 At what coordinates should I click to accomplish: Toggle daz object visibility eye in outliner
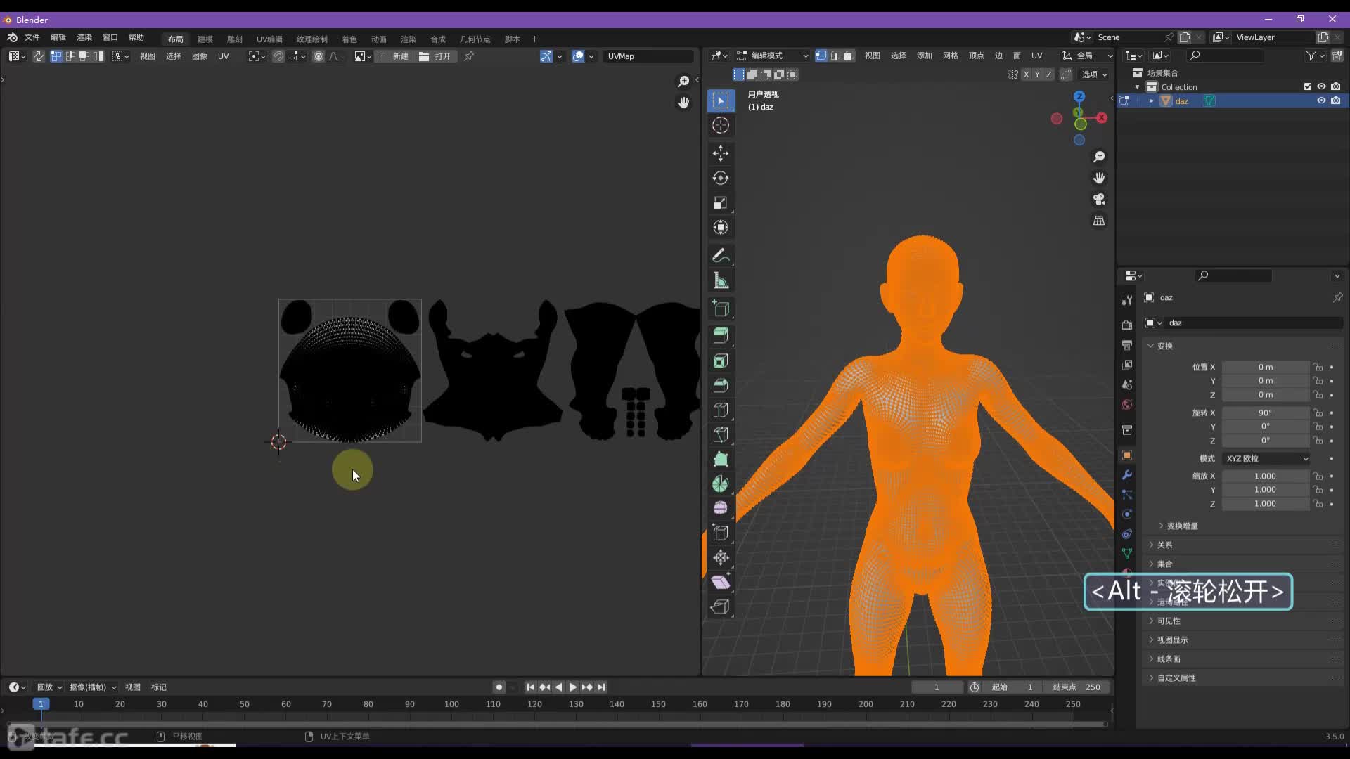1321,100
